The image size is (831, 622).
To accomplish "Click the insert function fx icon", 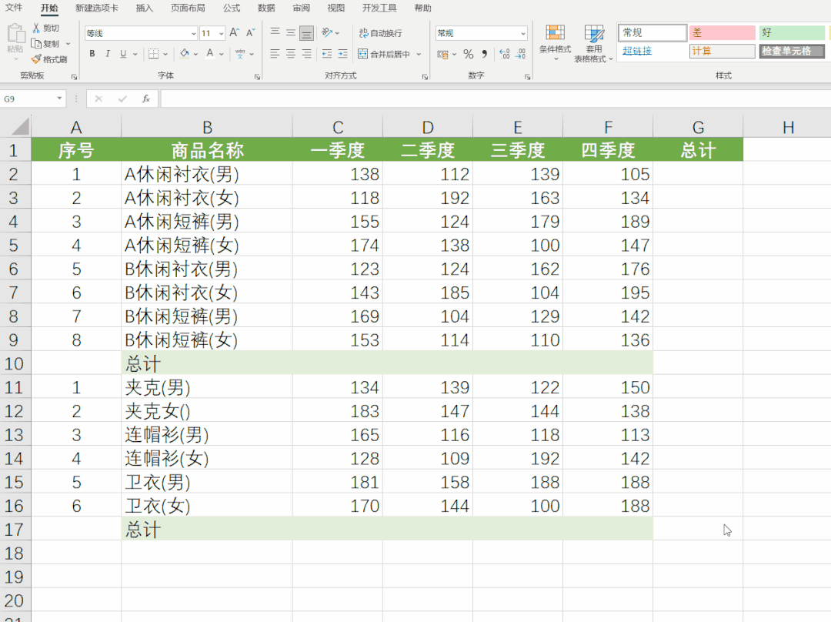I will (145, 99).
